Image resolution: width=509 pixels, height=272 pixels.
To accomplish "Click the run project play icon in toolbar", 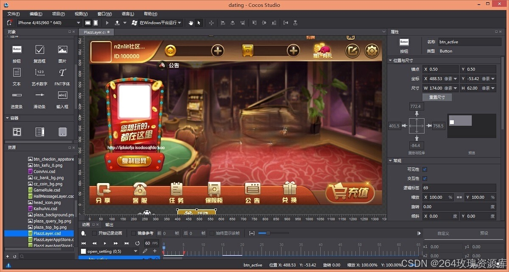I will tap(107, 22).
